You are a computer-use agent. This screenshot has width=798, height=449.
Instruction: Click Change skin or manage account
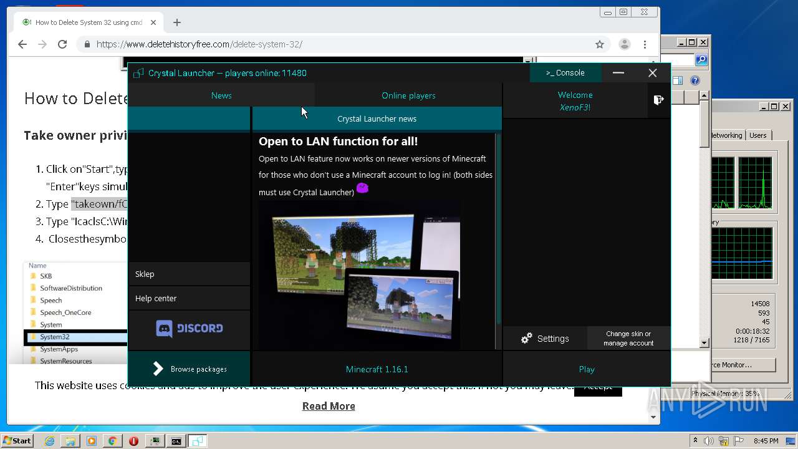pyautogui.click(x=628, y=339)
